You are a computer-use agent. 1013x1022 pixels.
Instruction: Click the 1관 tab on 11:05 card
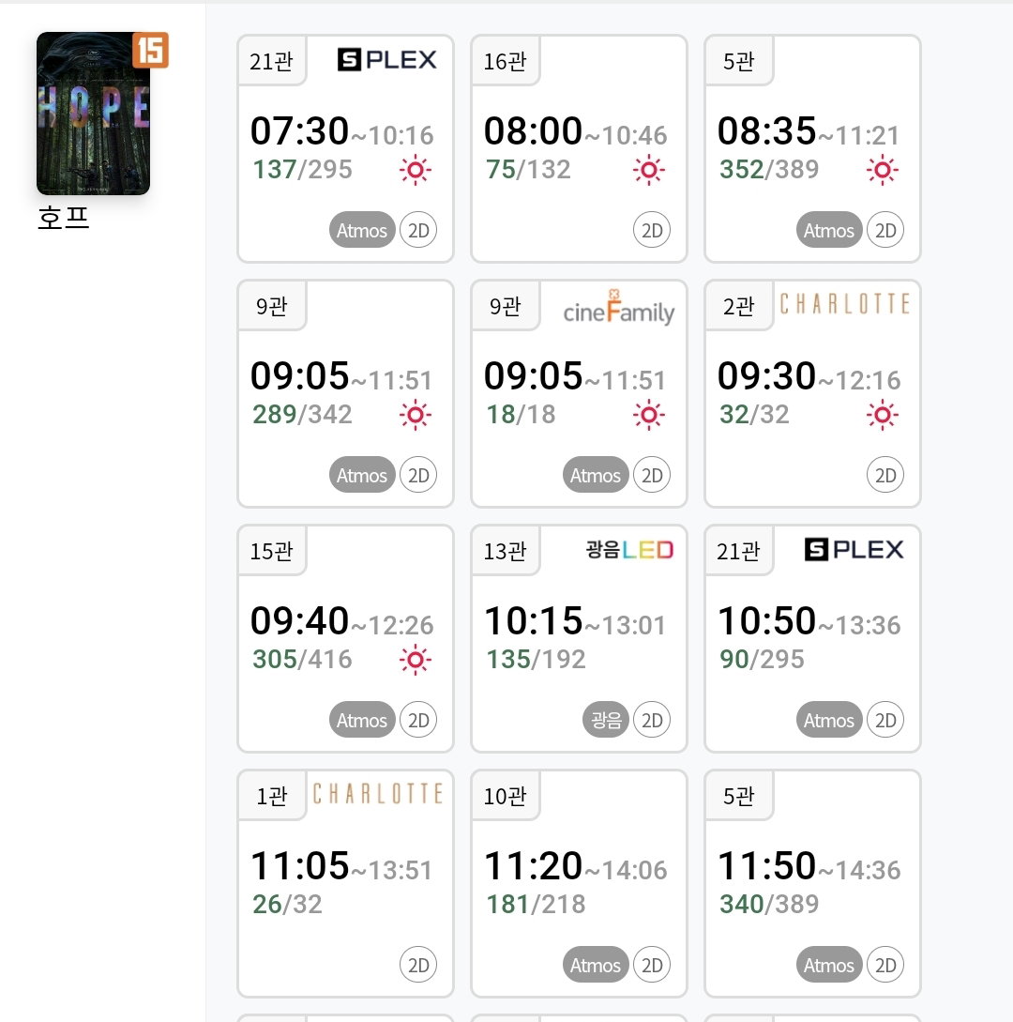pyautogui.click(x=272, y=796)
